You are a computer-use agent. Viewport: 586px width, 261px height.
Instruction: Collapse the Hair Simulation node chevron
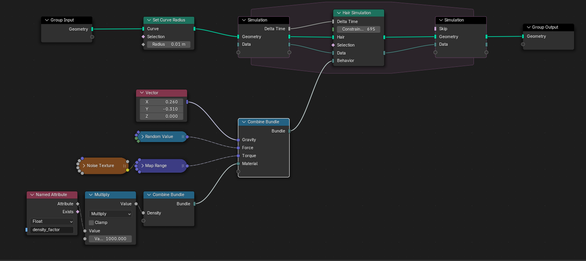[x=338, y=13]
